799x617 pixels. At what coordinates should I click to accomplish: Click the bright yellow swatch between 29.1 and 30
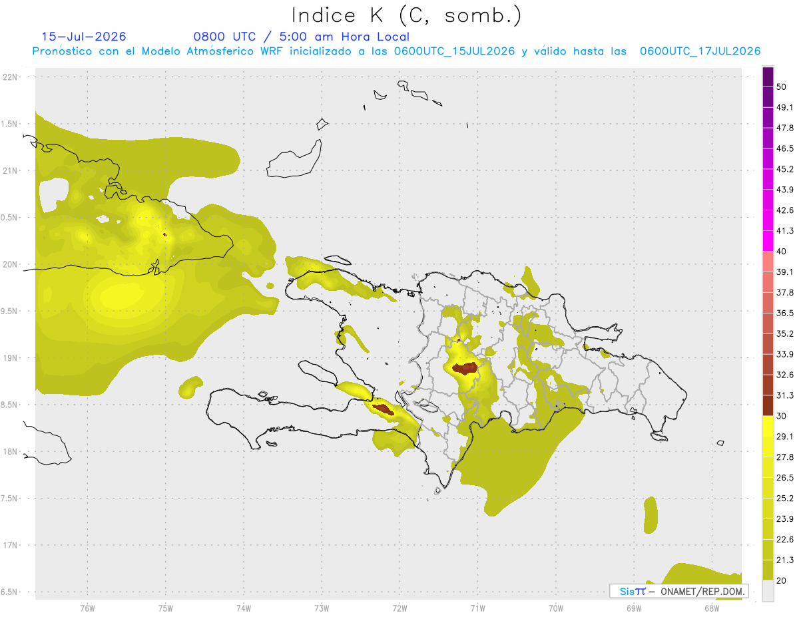[x=768, y=426]
